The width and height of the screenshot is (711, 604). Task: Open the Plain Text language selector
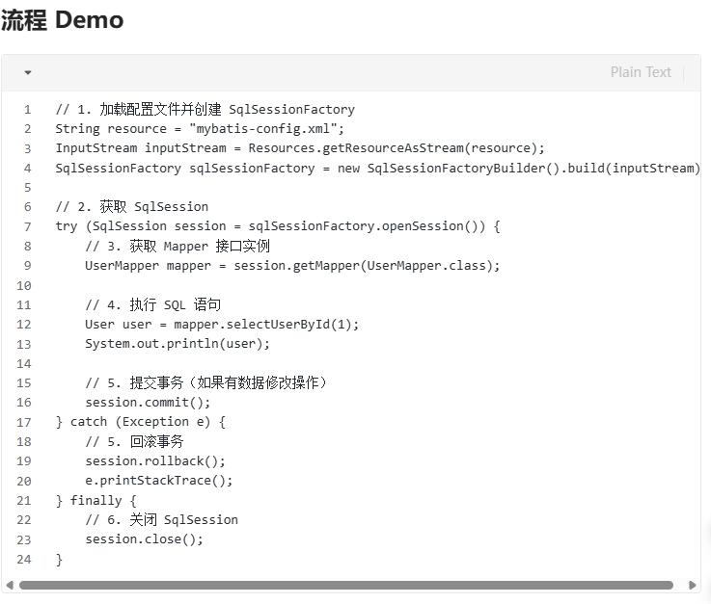[641, 72]
